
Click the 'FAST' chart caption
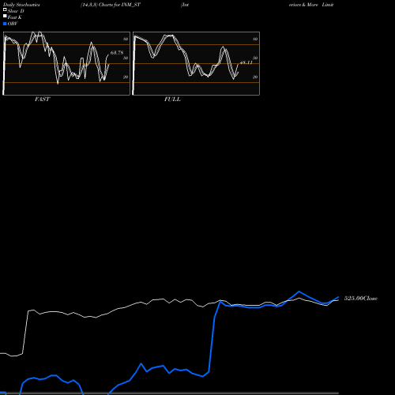tap(43, 100)
